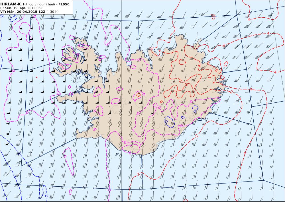Select the "VT: Mán. 20.04.2015 12Z" valid time

23,12
